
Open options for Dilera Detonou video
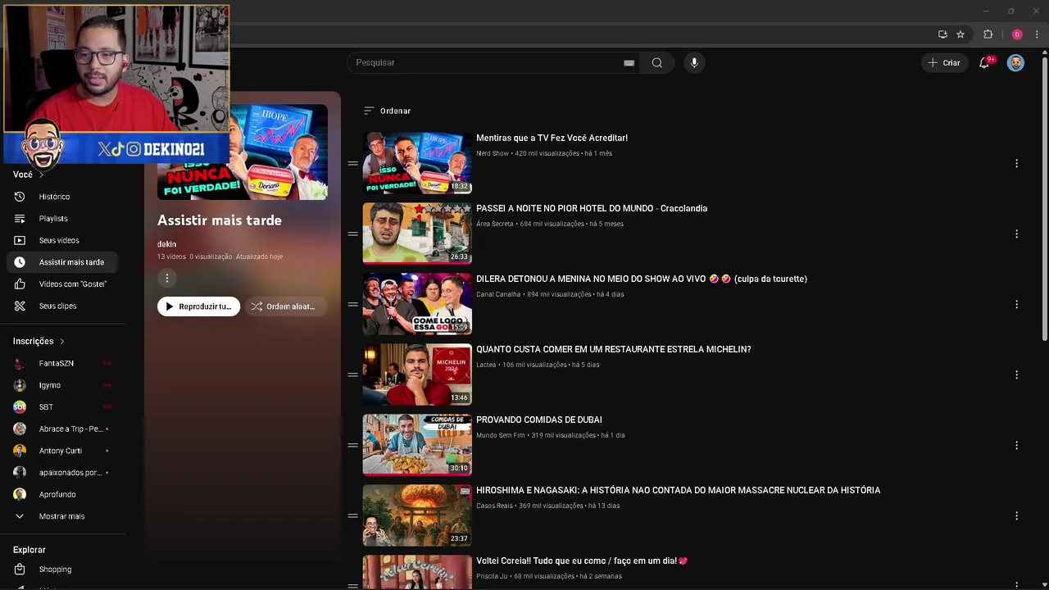pos(1016,305)
